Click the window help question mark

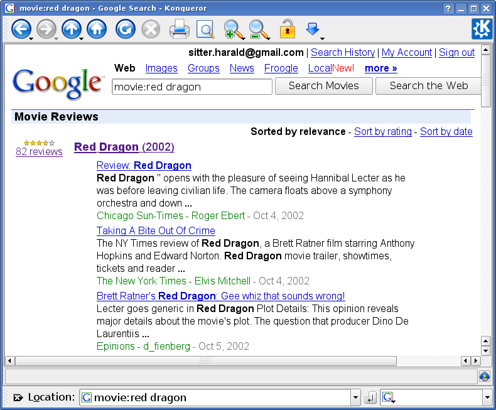[x=448, y=8]
